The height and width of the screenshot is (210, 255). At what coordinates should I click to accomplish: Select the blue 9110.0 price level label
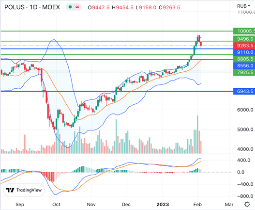(244, 52)
